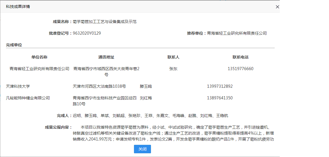Screen dimensions: 329x157
Task: Click the recommending unit 青海省轻工业研究所有限责任公司 value
Action: 237,33
